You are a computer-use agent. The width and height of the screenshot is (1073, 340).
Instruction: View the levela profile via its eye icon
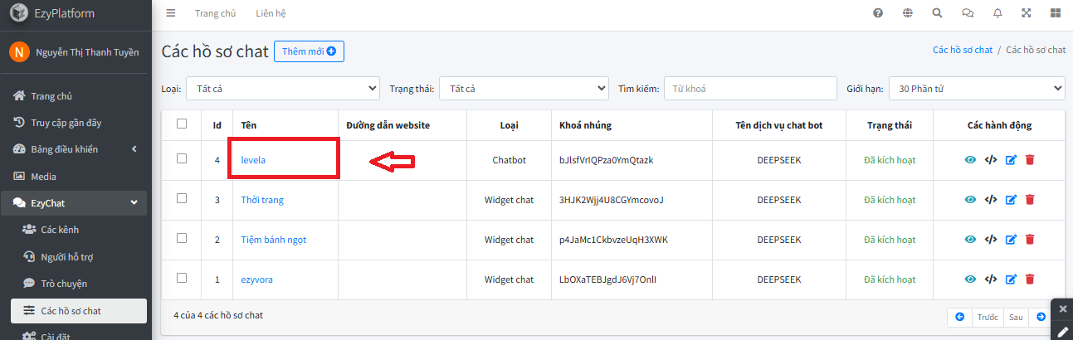970,160
